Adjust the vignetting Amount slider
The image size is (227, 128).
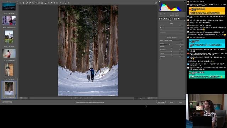pyautogui.click(x=170, y=45)
